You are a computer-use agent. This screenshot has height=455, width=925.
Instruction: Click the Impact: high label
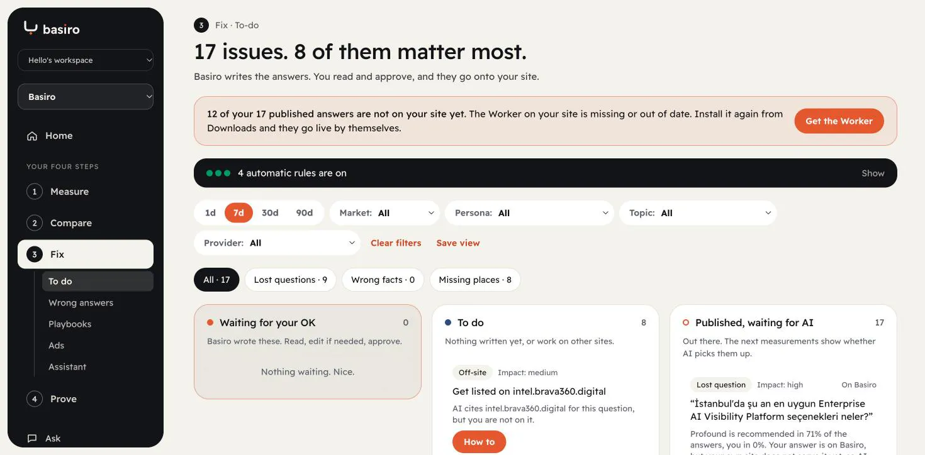[x=780, y=385]
